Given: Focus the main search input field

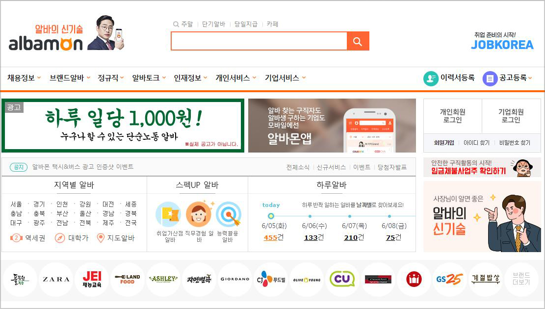Looking at the screenshot, I should tap(259, 41).
